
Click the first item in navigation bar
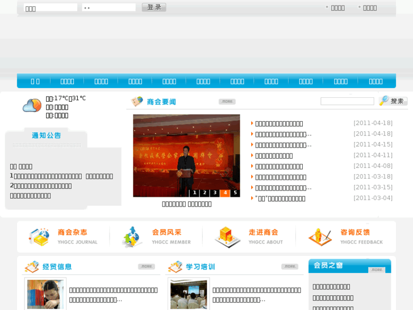(x=35, y=81)
